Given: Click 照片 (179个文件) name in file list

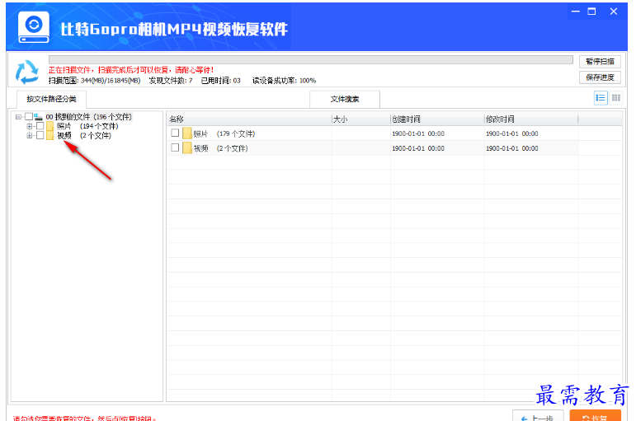Looking at the screenshot, I should pos(224,133).
